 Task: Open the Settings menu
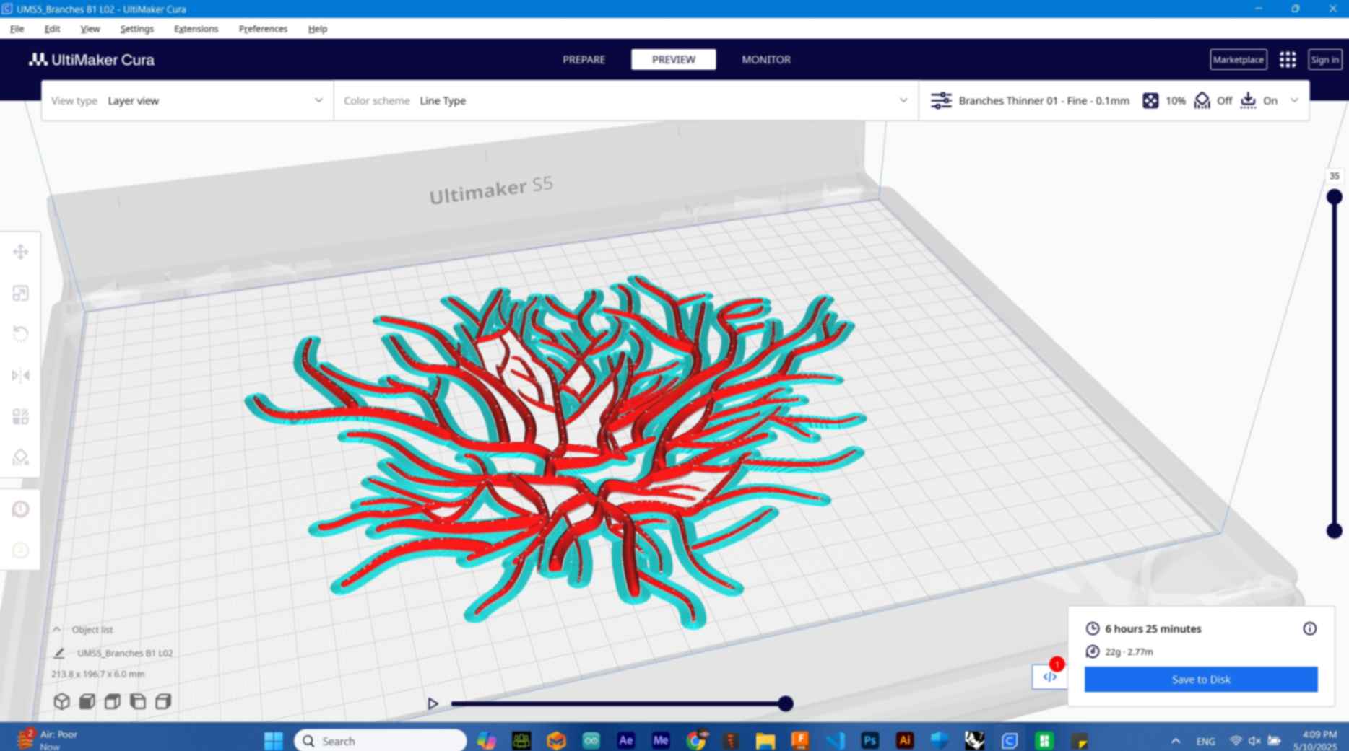click(x=136, y=29)
